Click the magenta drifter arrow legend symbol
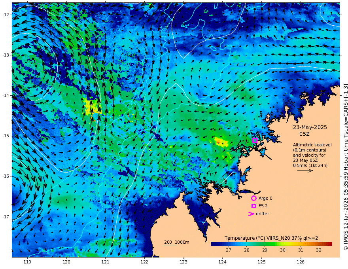The width and height of the screenshot is (348, 269). [x=251, y=214]
